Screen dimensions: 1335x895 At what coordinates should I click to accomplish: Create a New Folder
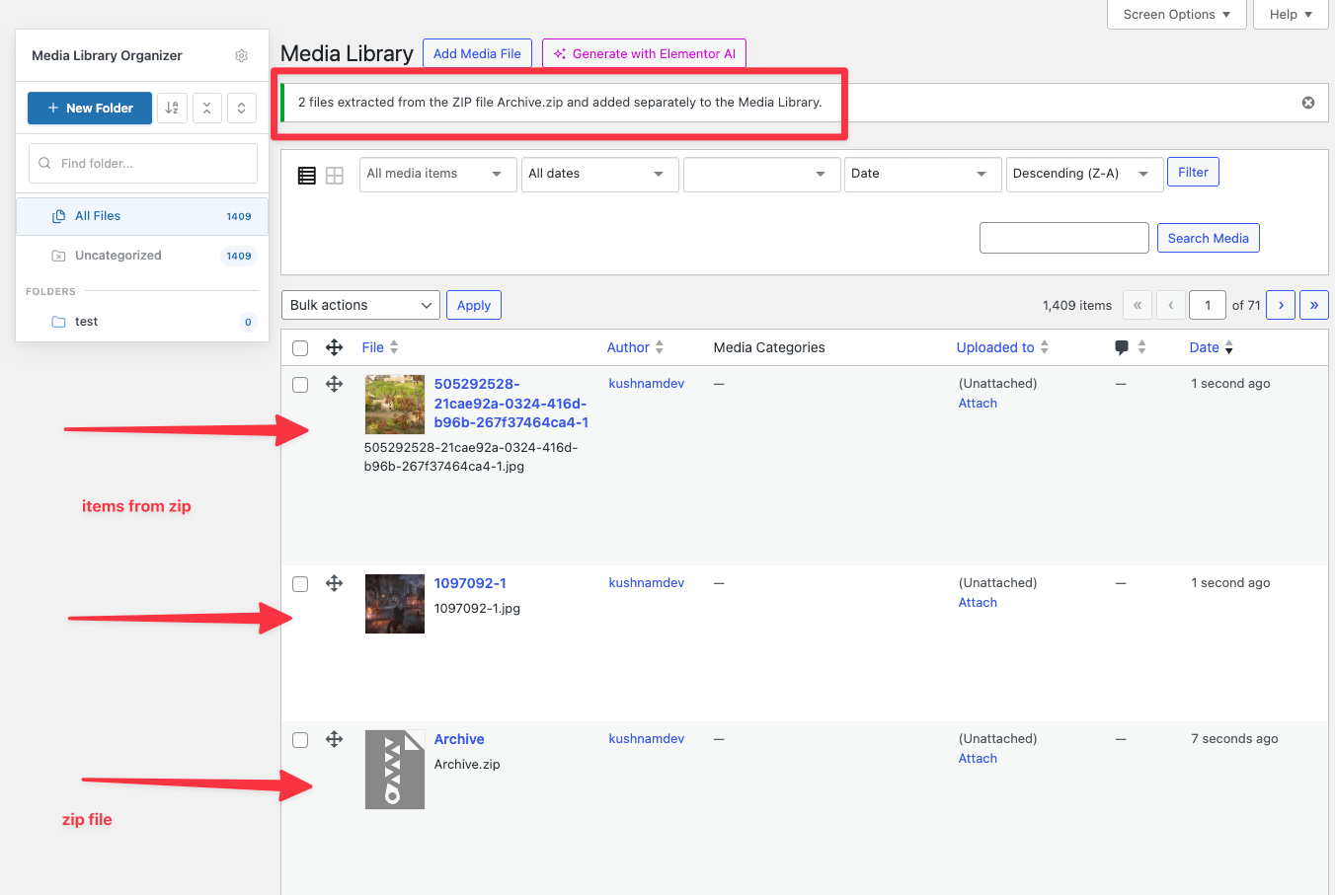coord(89,108)
